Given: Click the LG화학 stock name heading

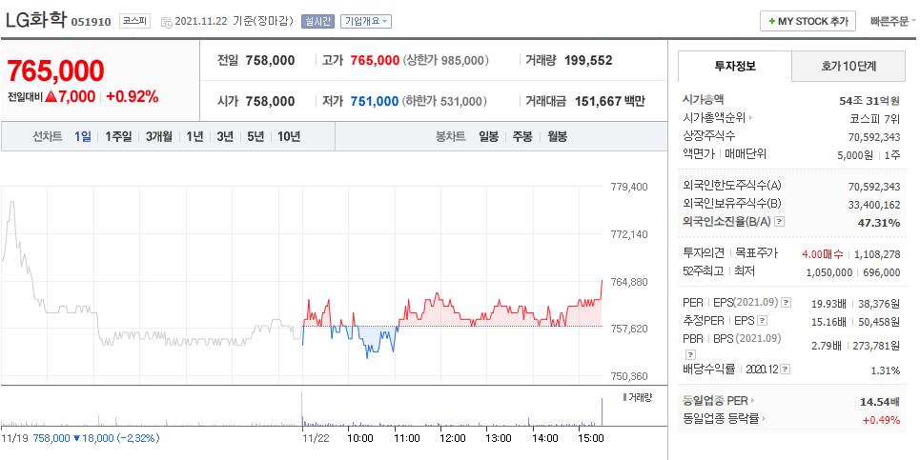Looking at the screenshot, I should point(36,20).
